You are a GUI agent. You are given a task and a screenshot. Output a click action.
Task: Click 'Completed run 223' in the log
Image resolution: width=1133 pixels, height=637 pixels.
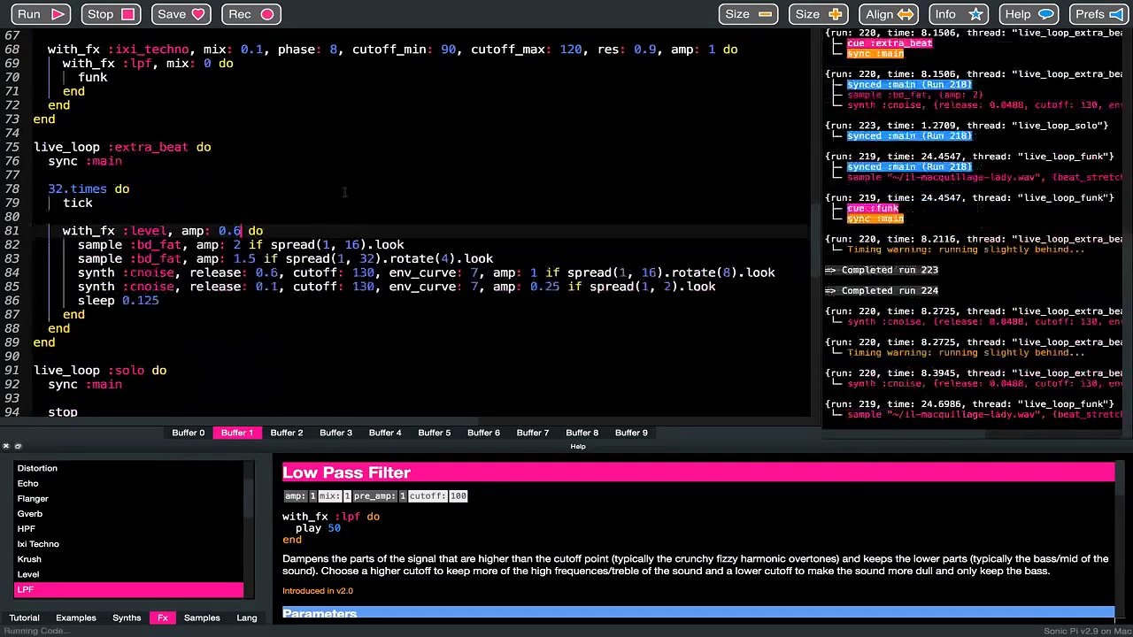(882, 270)
